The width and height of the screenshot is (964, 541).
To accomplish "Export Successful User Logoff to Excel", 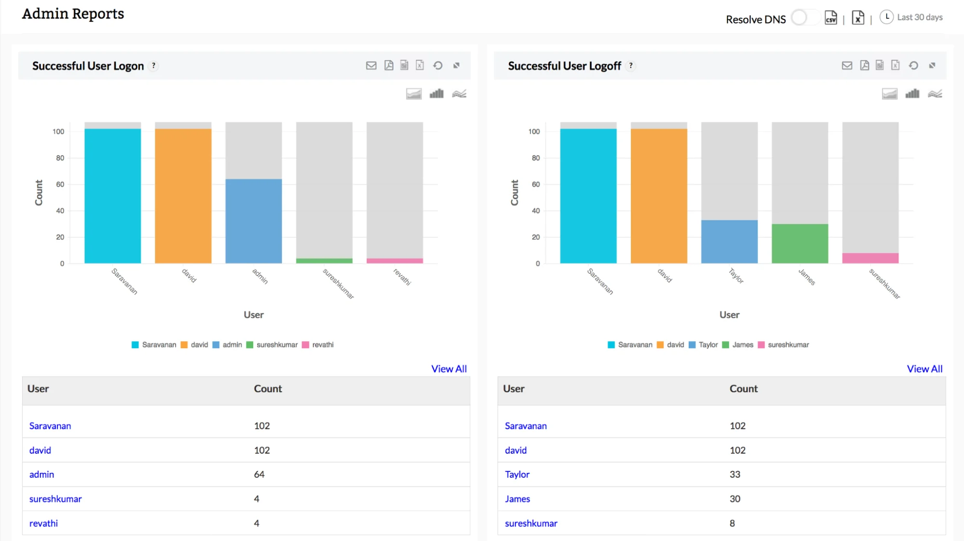I will tap(896, 65).
